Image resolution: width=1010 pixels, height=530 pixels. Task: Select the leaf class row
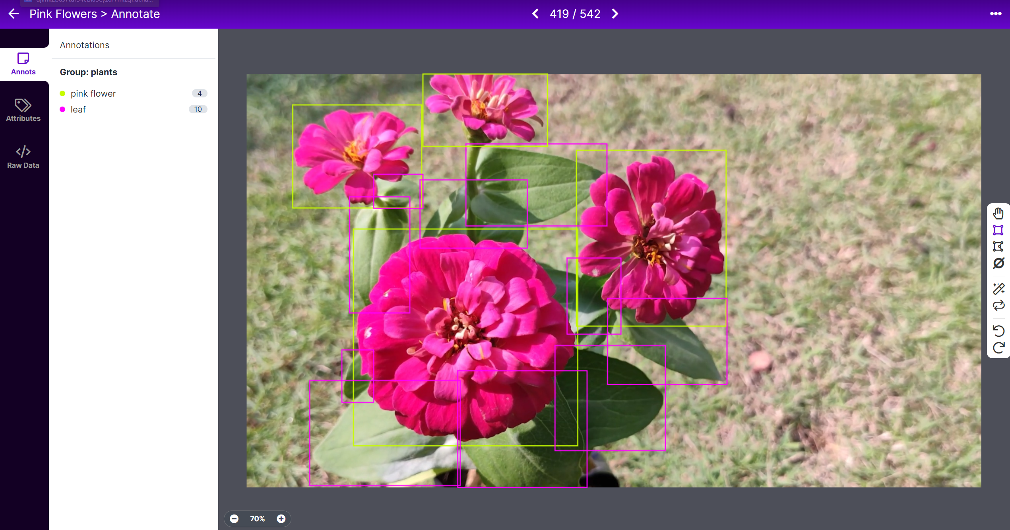click(134, 109)
